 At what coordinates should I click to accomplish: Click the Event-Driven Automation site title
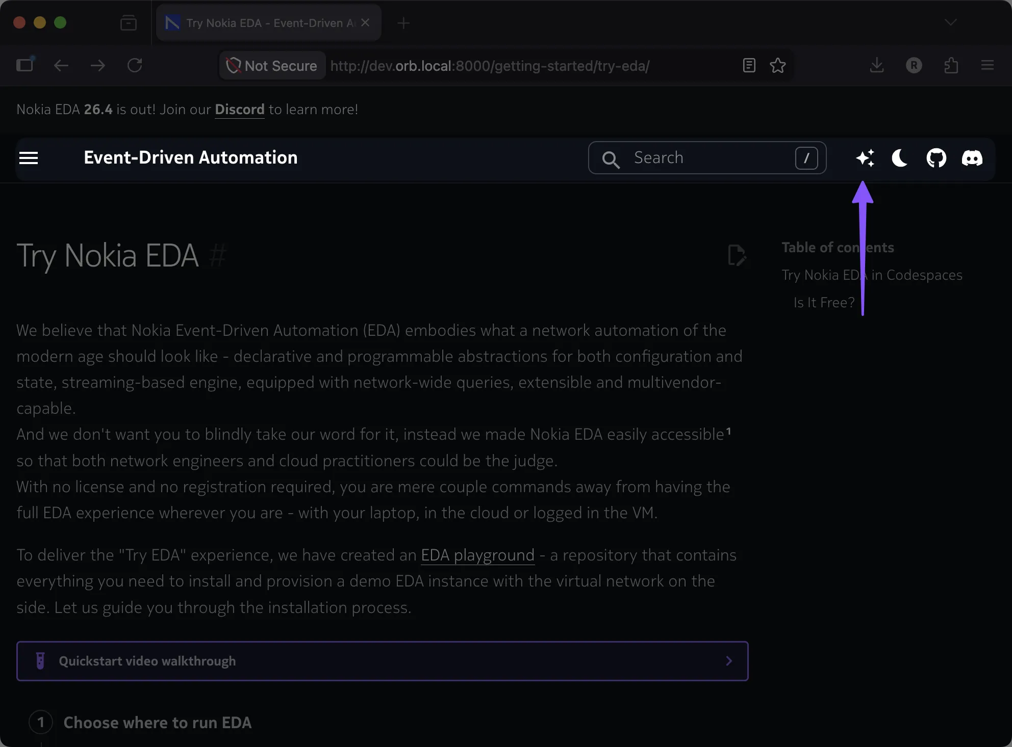coord(190,157)
